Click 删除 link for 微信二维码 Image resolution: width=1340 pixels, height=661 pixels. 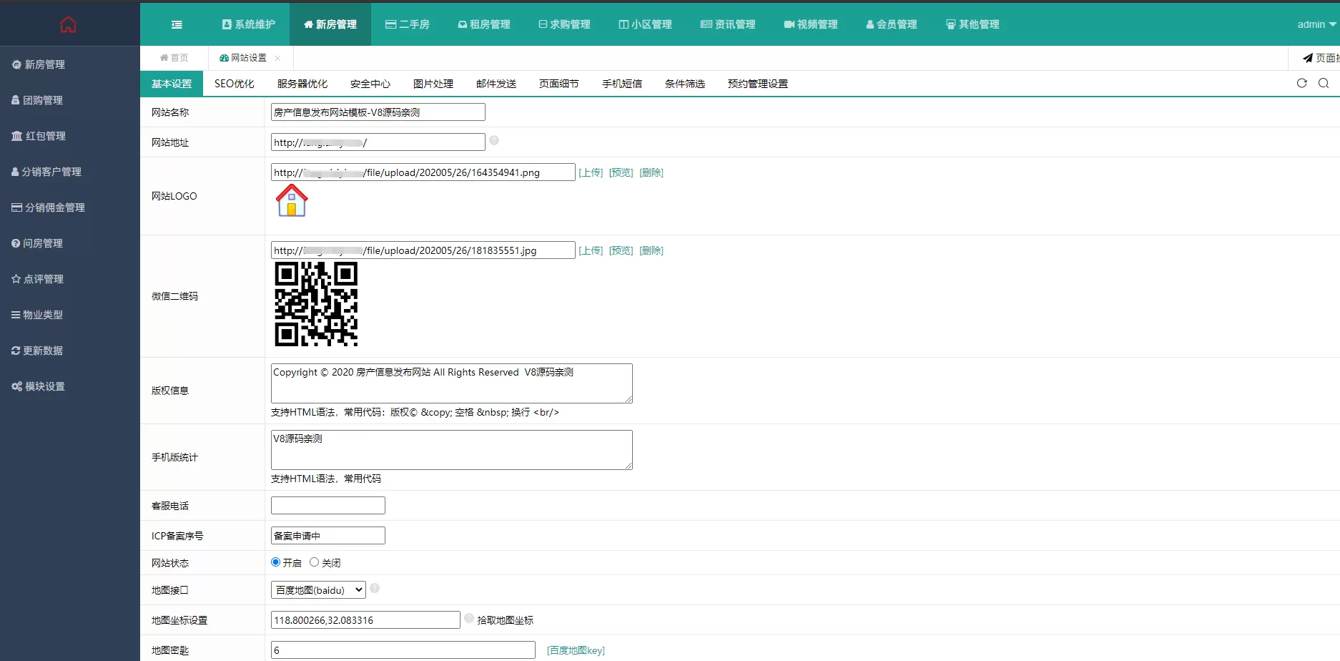[x=651, y=250]
